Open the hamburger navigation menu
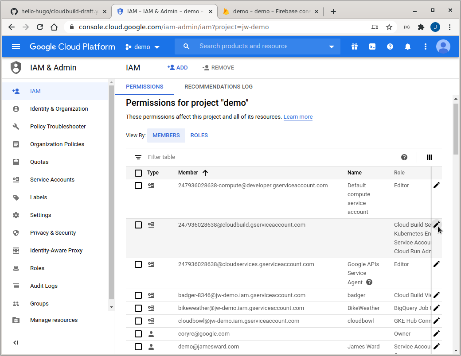The width and height of the screenshot is (461, 356). coord(16,46)
